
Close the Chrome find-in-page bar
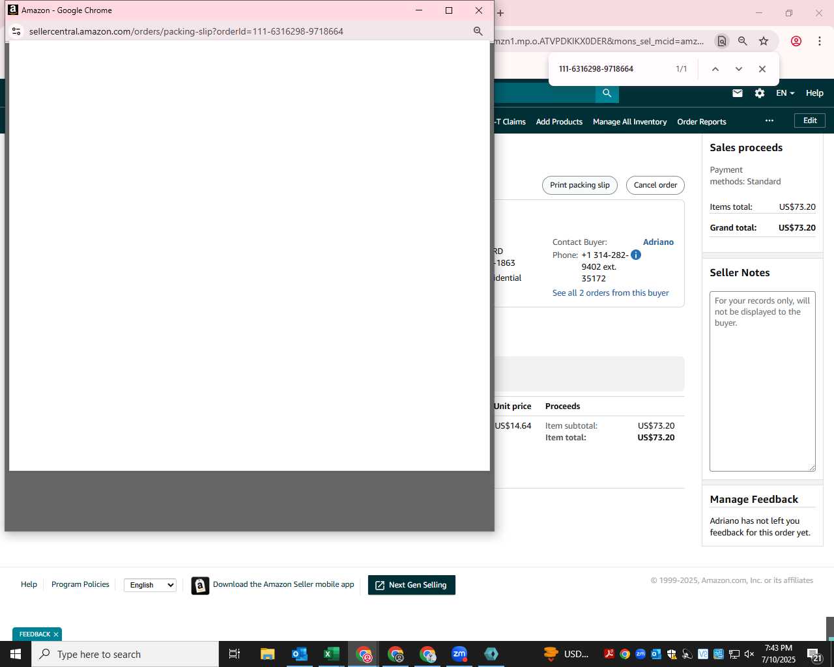tap(762, 69)
